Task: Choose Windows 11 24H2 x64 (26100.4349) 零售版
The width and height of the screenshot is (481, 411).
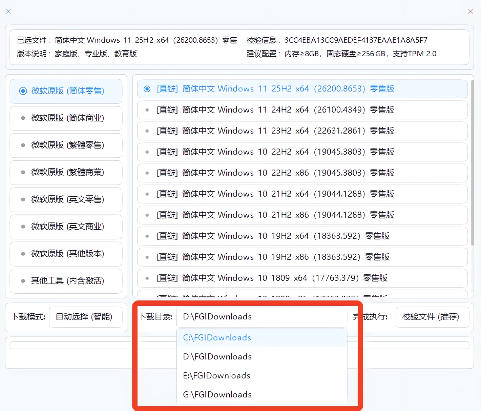Action: pyautogui.click(x=302, y=110)
